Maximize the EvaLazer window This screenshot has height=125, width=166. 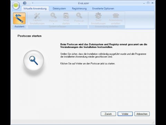pyautogui.click(x=148, y=3)
